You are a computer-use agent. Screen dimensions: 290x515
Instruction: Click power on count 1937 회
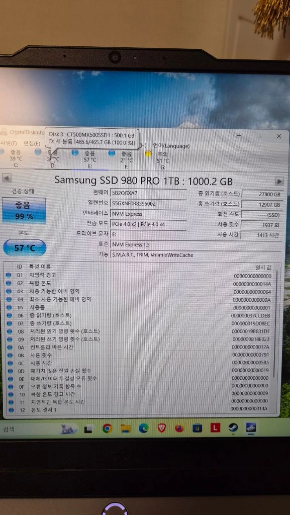coord(262,225)
